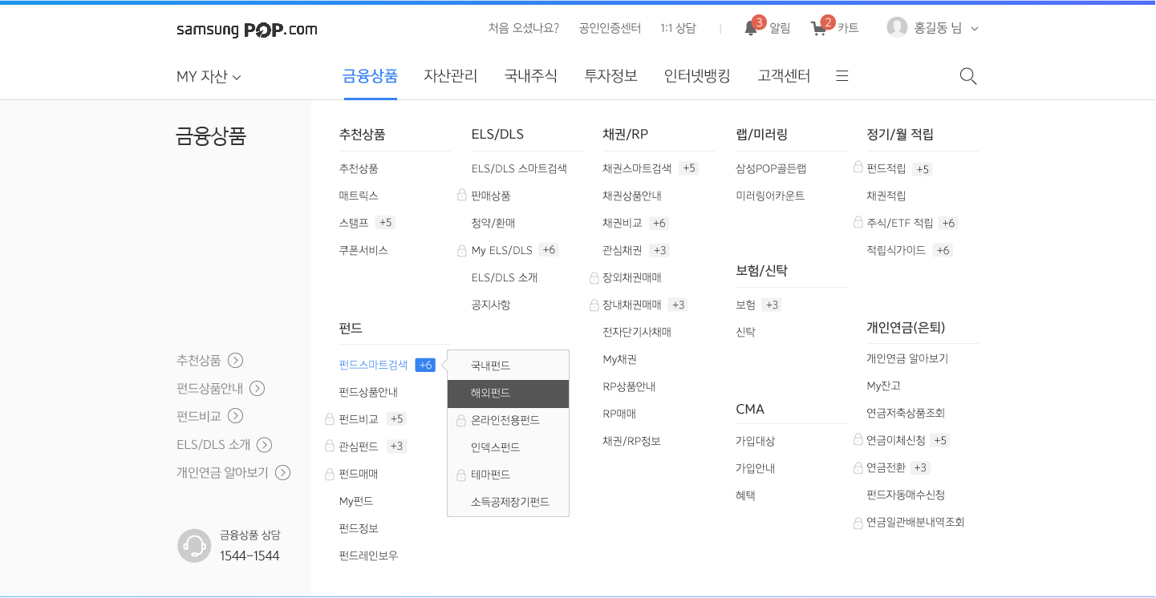1156x598 pixels.
Task: Open the ELS/DLS 스마트검색 link
Action: click(x=519, y=168)
